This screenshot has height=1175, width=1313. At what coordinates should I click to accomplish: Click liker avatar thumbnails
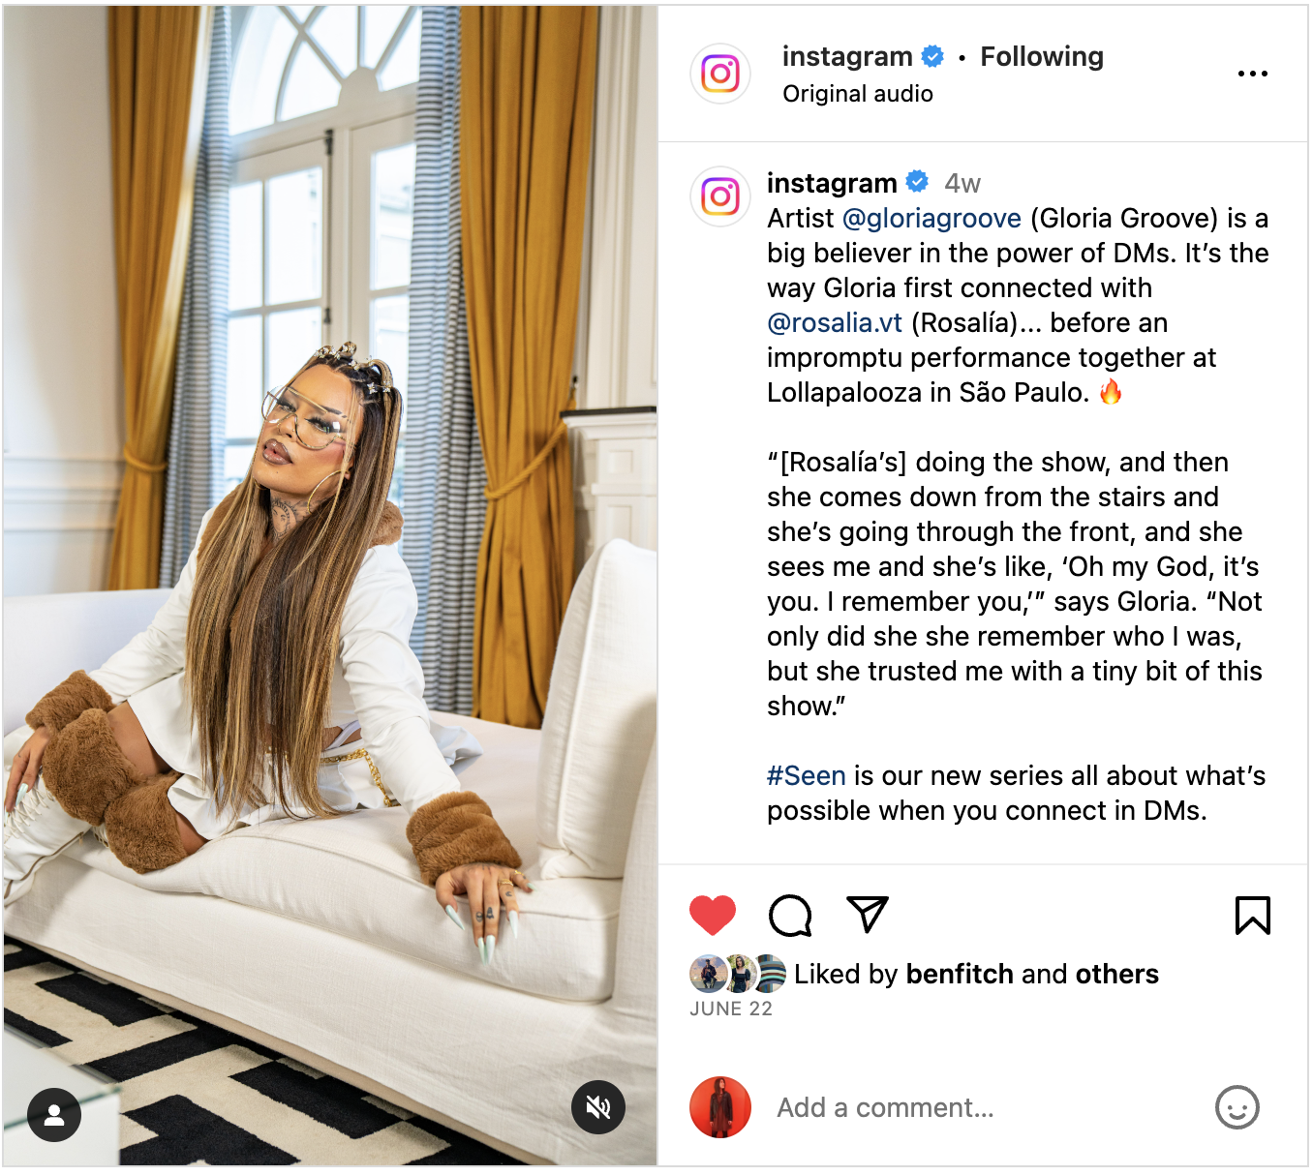pyautogui.click(x=738, y=974)
